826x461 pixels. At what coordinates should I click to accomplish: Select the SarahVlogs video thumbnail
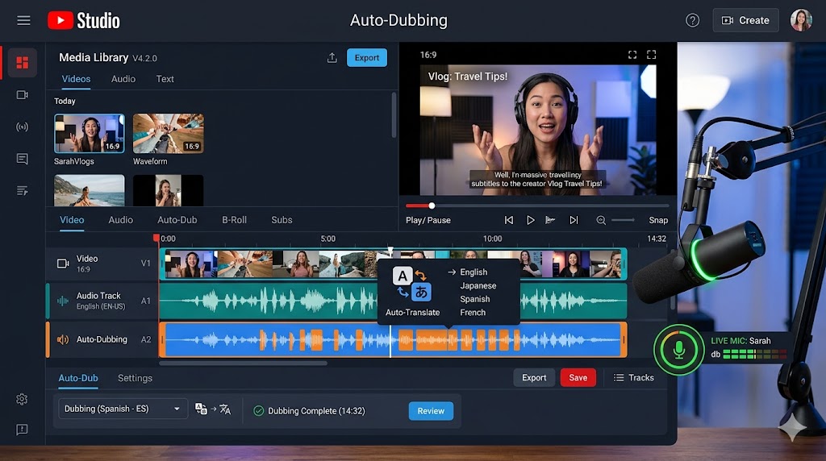[90, 133]
